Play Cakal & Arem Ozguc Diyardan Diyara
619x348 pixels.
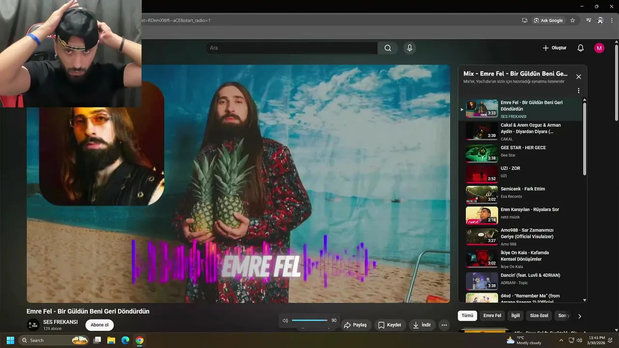[521, 131]
